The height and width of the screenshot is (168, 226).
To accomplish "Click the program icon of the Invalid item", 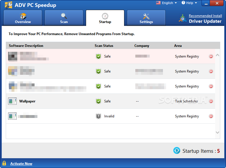I will [x=12, y=116].
